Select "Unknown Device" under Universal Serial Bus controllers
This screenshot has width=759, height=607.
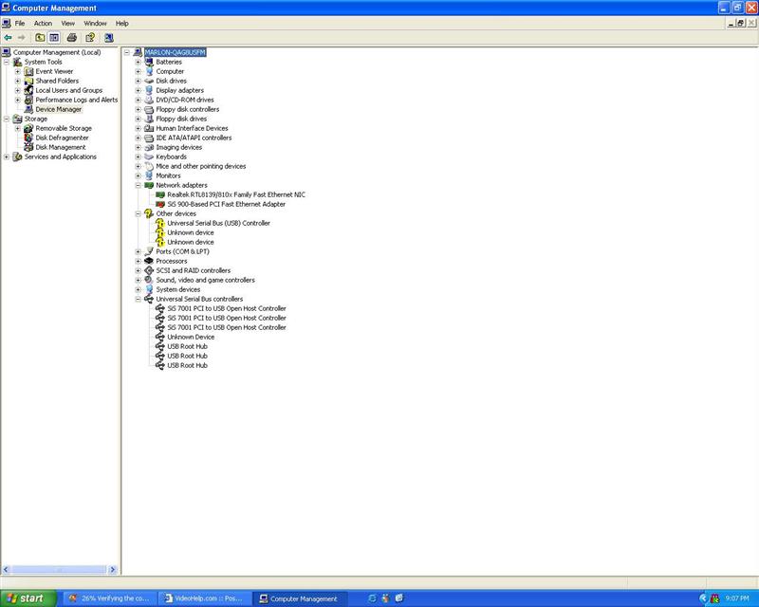[x=191, y=337]
